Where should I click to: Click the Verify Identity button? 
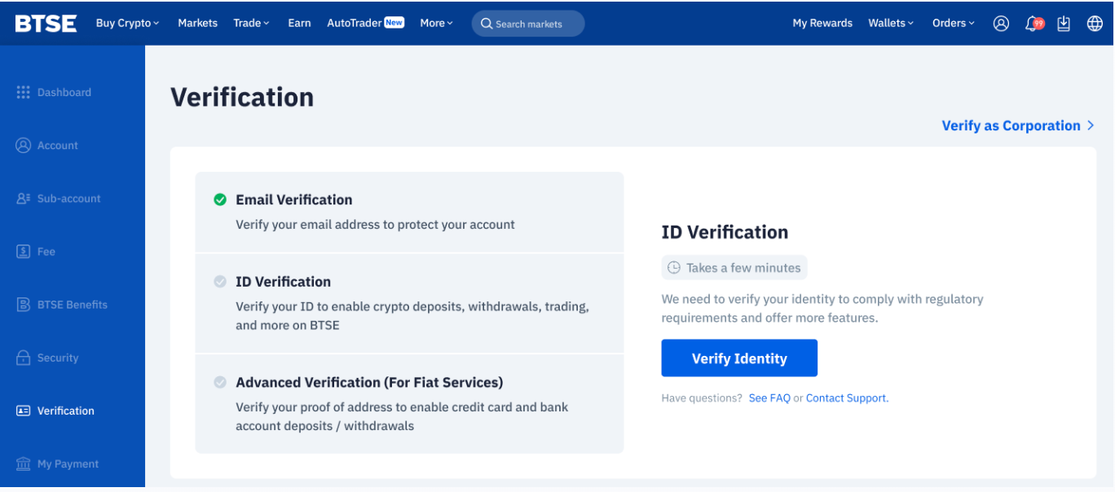pos(739,358)
